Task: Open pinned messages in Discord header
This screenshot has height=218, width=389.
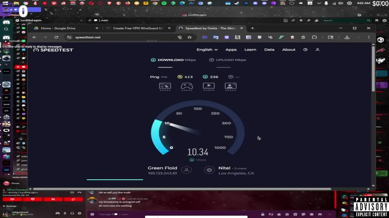Action: pyautogui.click(x=309, y=20)
